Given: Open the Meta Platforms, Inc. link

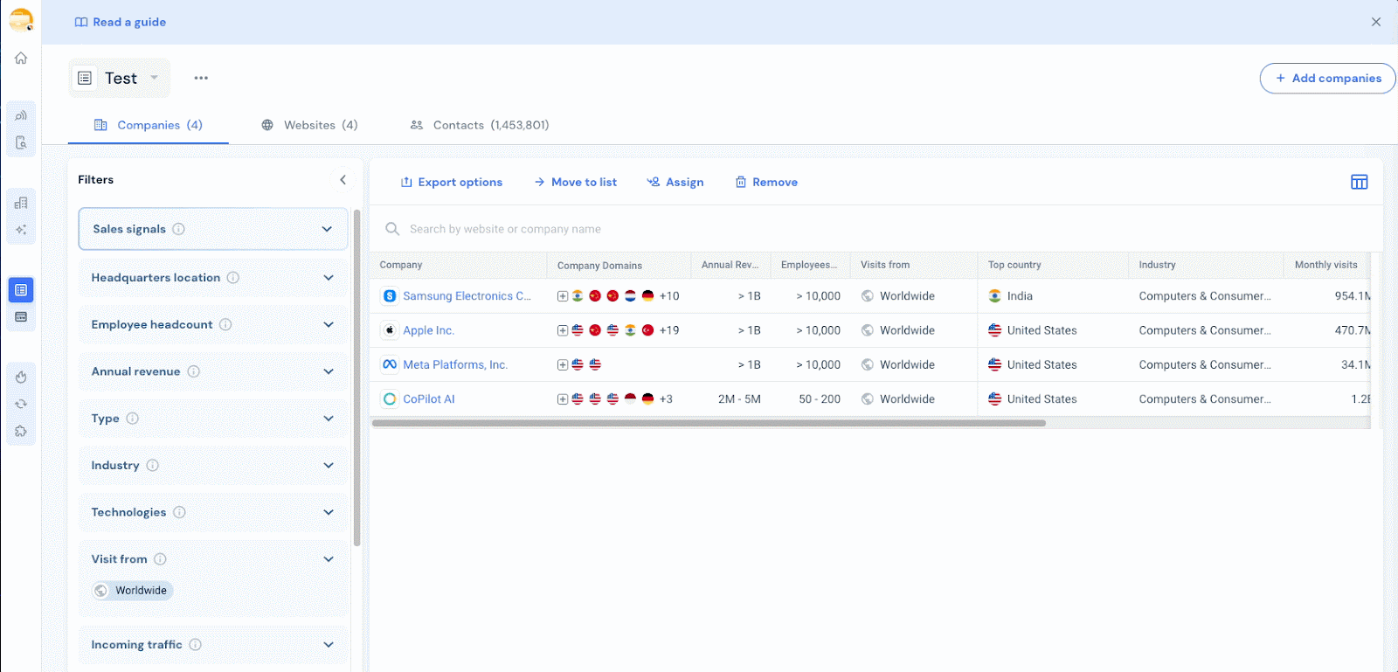Looking at the screenshot, I should (x=455, y=365).
